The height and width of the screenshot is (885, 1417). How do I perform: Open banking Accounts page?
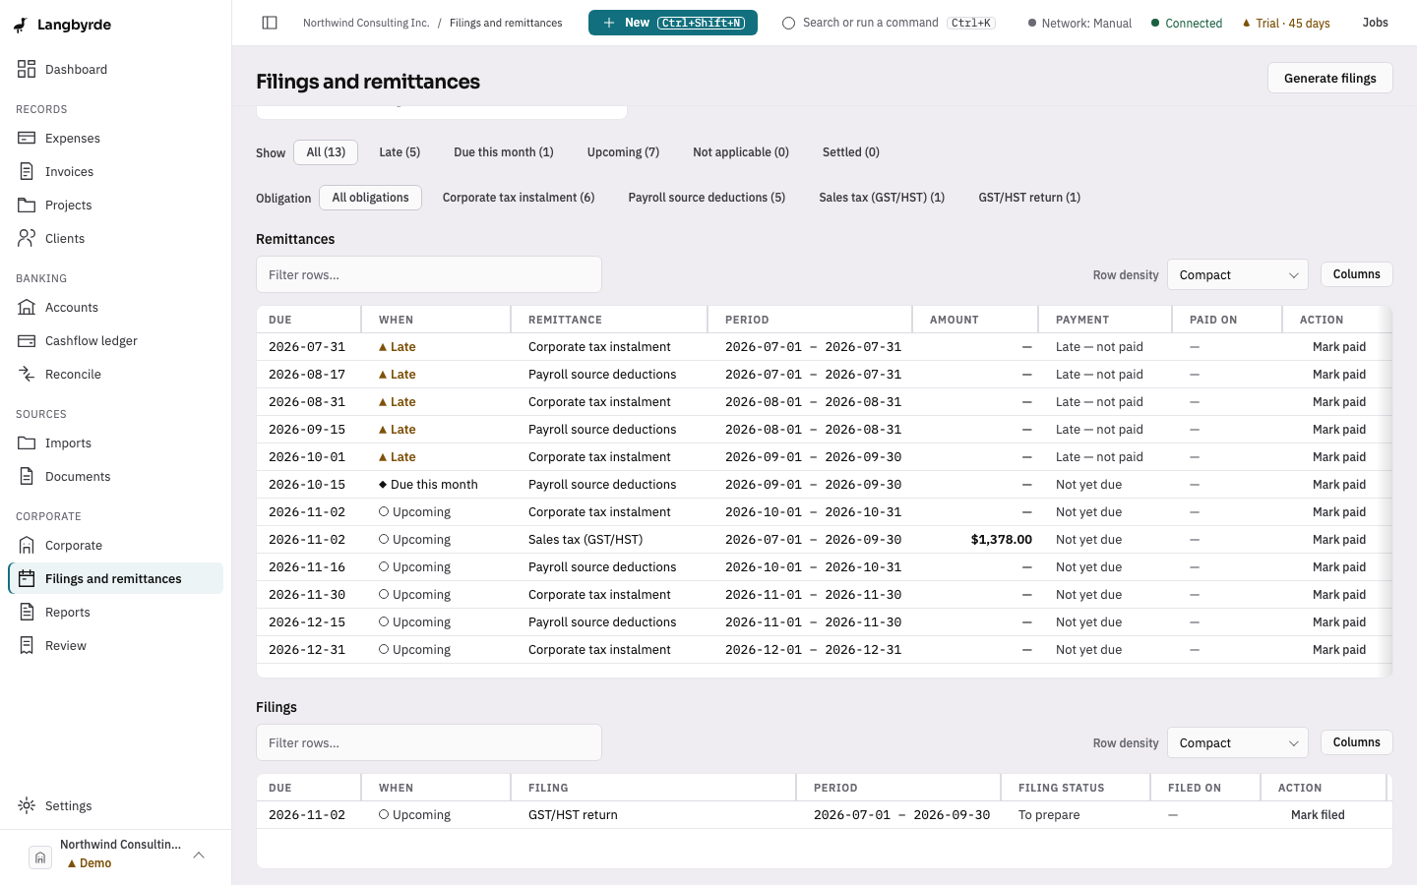click(116, 307)
